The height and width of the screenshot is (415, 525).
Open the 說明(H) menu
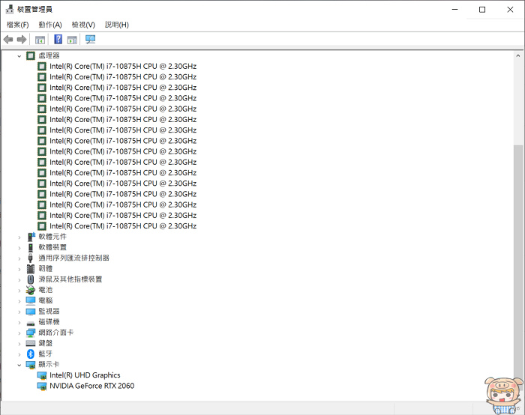117,25
